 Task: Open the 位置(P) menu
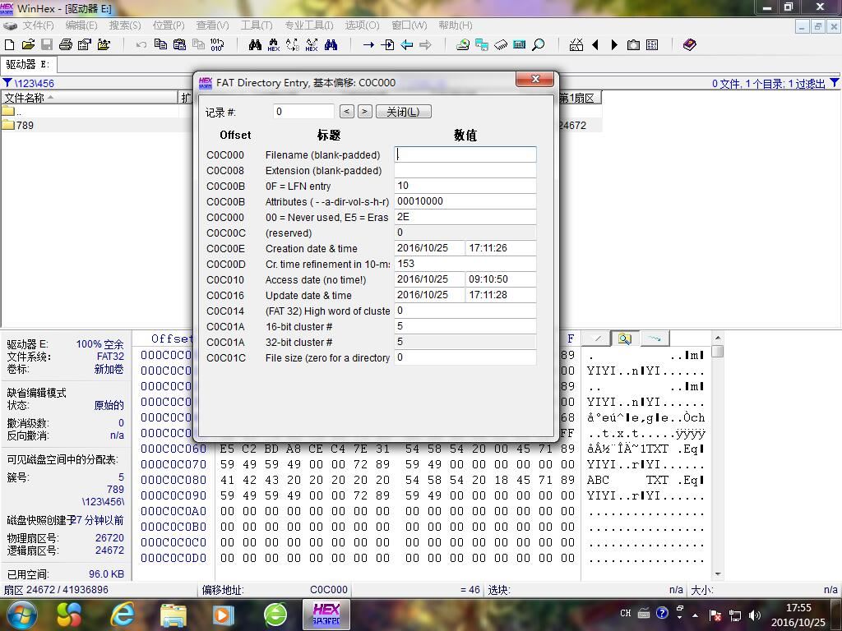[x=168, y=25]
